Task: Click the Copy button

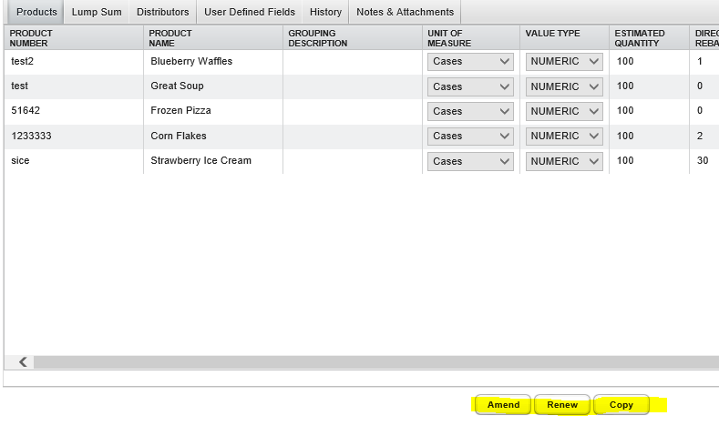Action: tap(621, 405)
